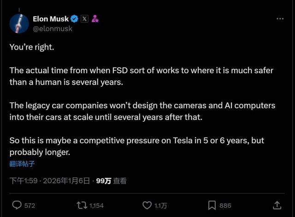Open Elon Musk's profile picture
This screenshot has width=295, height=217.
coord(19,23)
